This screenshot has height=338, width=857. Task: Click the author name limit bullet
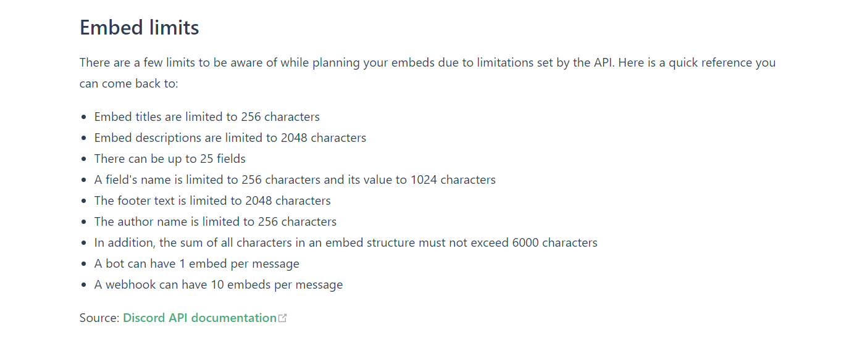click(215, 221)
